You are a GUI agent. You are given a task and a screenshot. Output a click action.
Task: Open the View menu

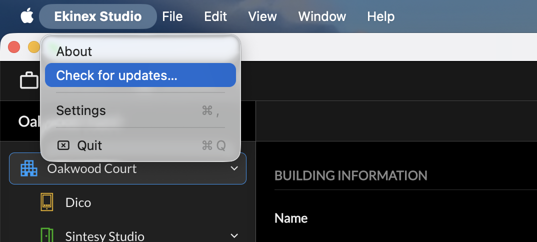262,16
